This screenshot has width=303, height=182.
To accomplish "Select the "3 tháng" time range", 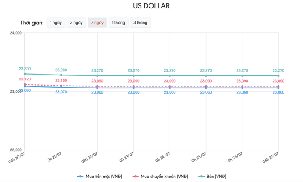I will pos(140,23).
